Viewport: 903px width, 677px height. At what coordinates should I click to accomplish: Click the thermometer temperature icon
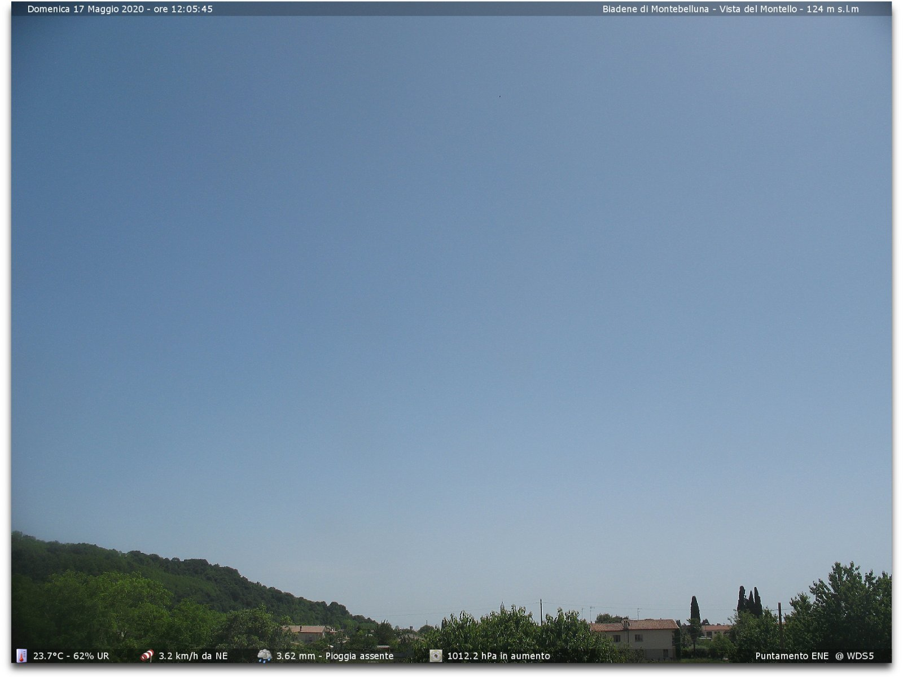[21, 656]
